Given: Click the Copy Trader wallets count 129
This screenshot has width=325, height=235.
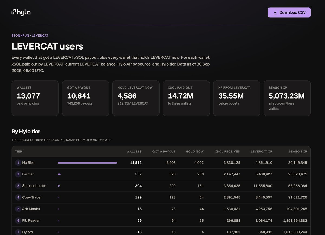Looking at the screenshot, I should pyautogui.click(x=138, y=197).
